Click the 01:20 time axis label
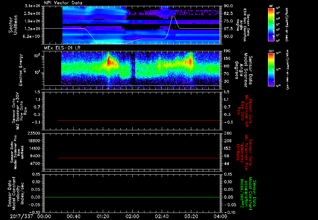The height and width of the screenshot is (220, 318). [x=103, y=216]
